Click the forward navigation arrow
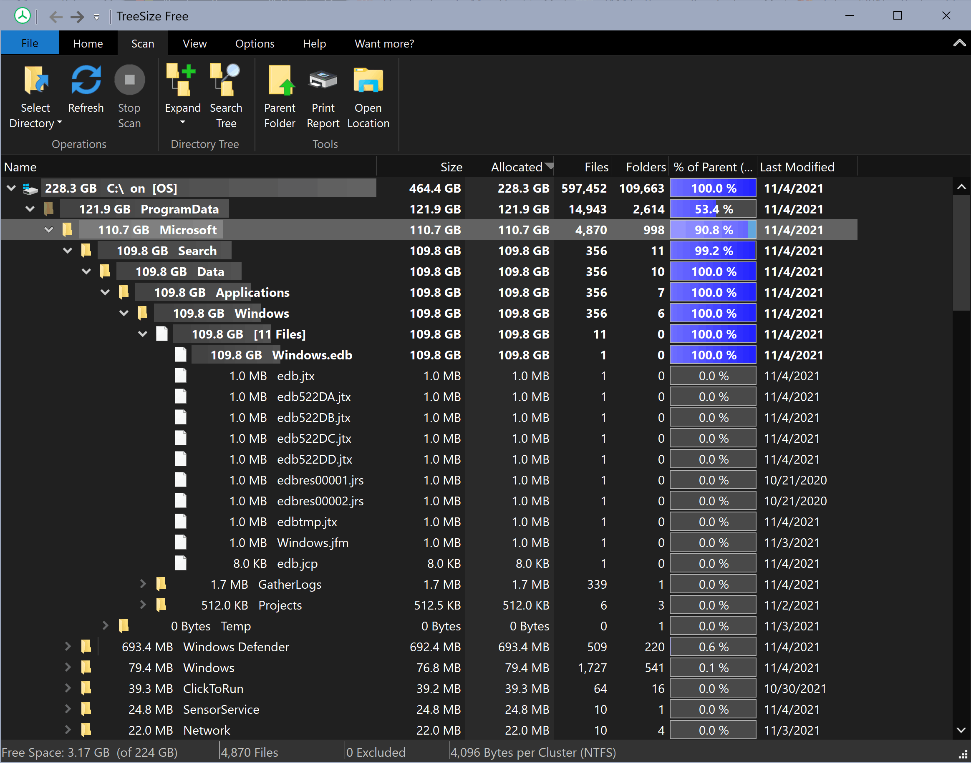The width and height of the screenshot is (971, 763). (77, 17)
